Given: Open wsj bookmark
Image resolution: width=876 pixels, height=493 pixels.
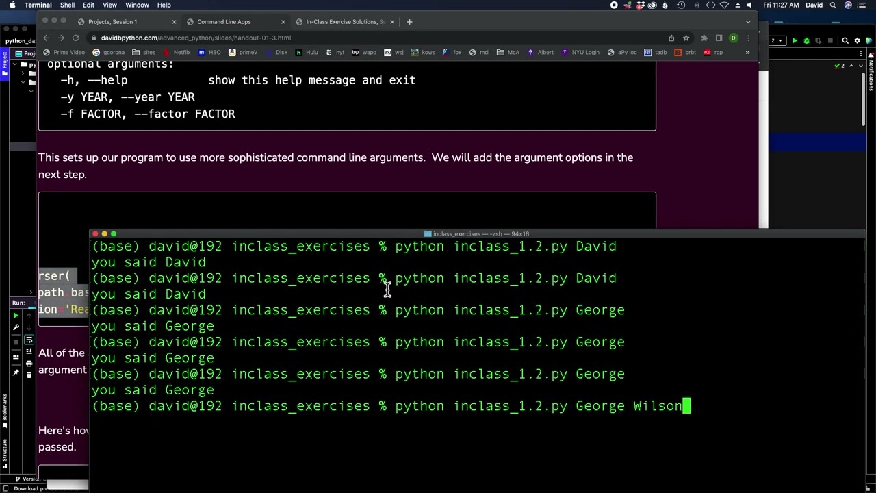Looking at the screenshot, I should 394,52.
